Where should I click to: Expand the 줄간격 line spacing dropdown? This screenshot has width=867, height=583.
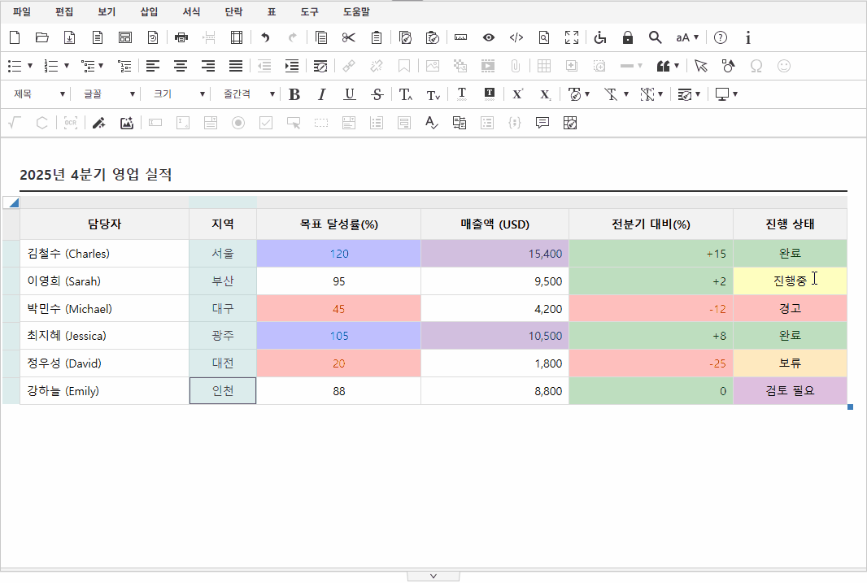point(249,94)
